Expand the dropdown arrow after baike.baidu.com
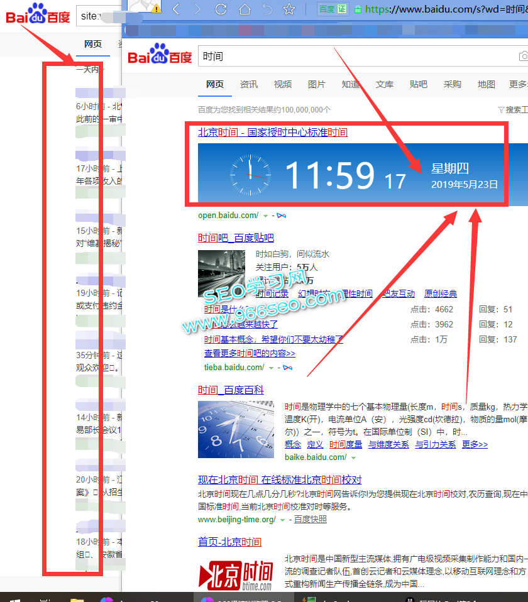The image size is (528, 602). (353, 457)
